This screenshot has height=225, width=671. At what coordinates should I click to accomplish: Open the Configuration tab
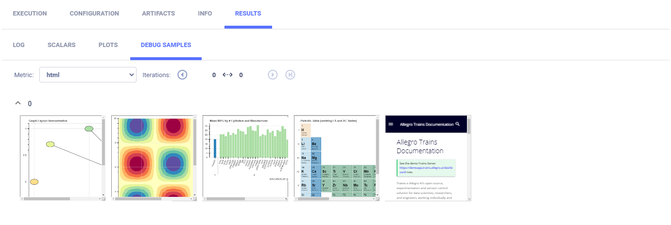(x=94, y=14)
